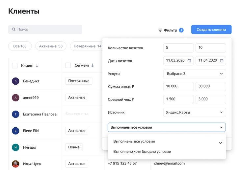The image size is (238, 170).
Task: Click client name Екатерина Павлова
Action: (x=40, y=114)
